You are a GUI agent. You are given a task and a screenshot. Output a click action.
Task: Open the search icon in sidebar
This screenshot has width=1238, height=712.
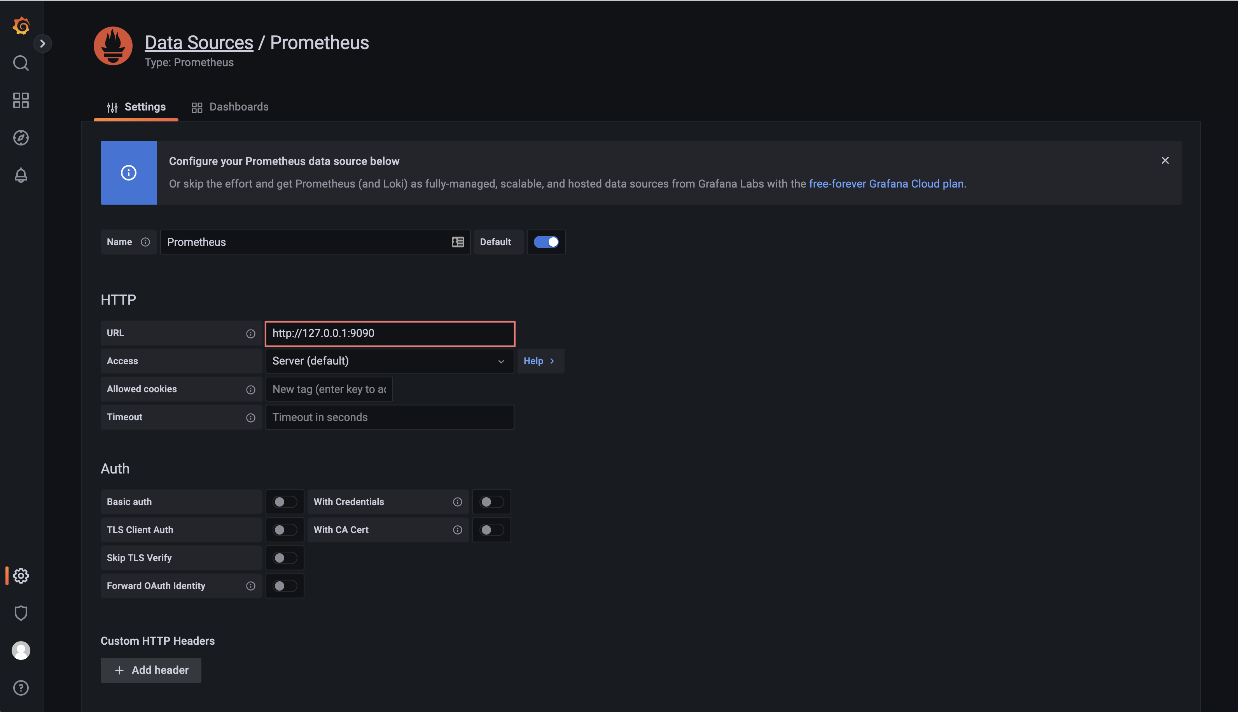(x=21, y=63)
